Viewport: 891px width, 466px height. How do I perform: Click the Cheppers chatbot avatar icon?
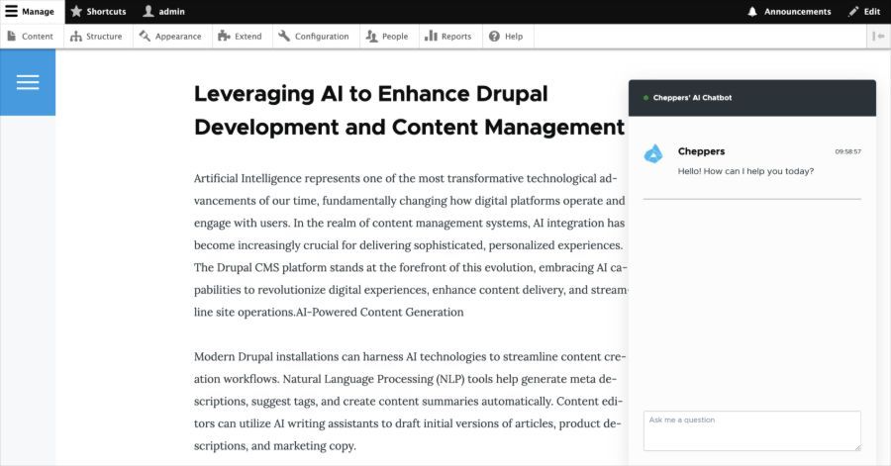(653, 153)
